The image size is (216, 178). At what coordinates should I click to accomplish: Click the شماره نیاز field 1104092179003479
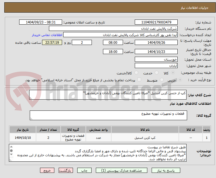point(156,22)
